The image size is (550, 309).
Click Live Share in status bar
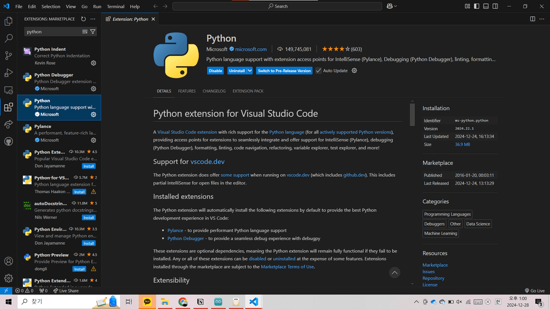(x=66, y=291)
